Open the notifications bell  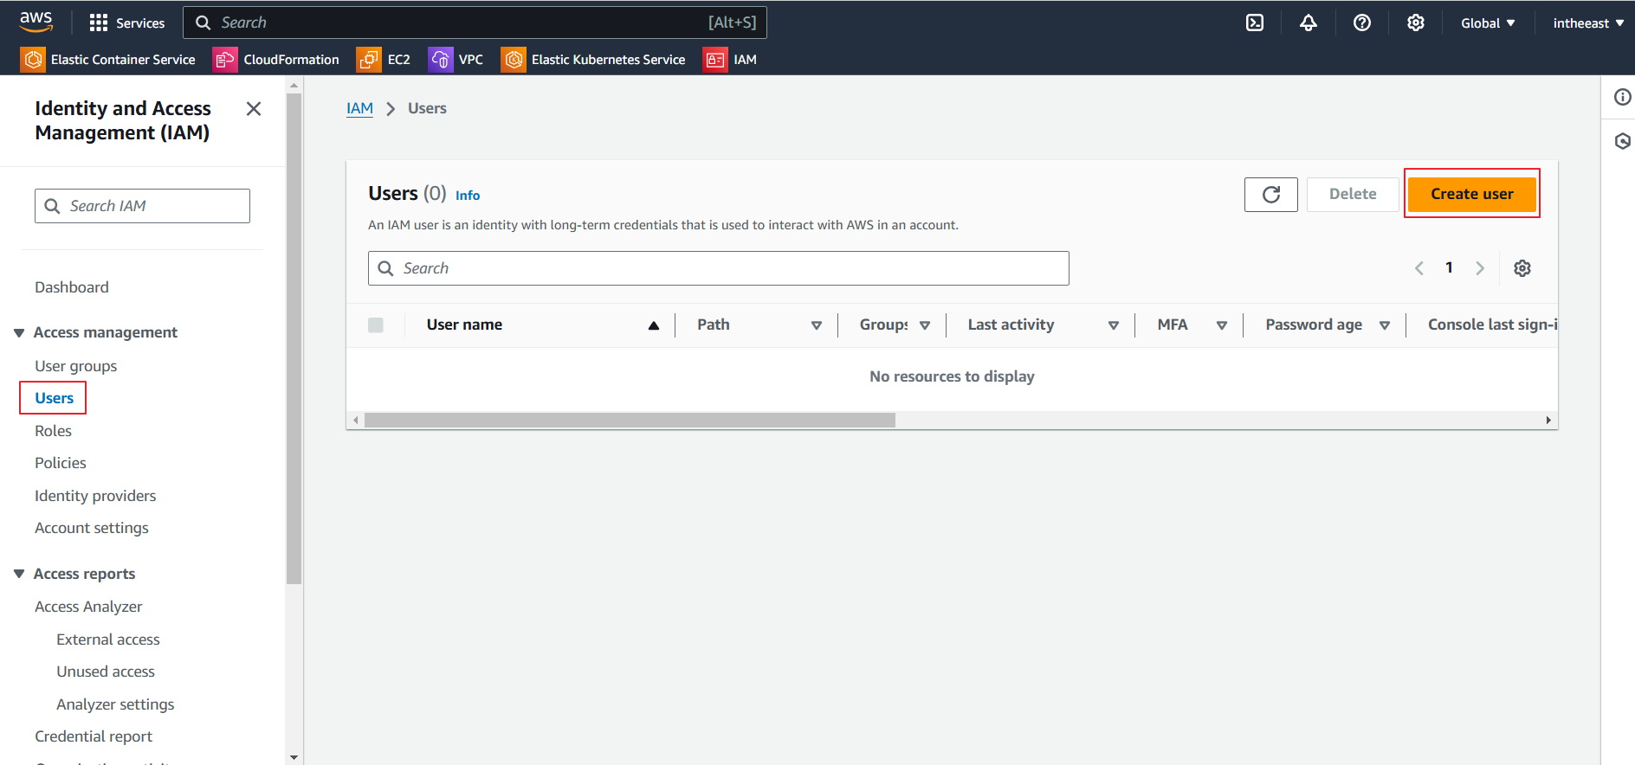click(x=1309, y=22)
